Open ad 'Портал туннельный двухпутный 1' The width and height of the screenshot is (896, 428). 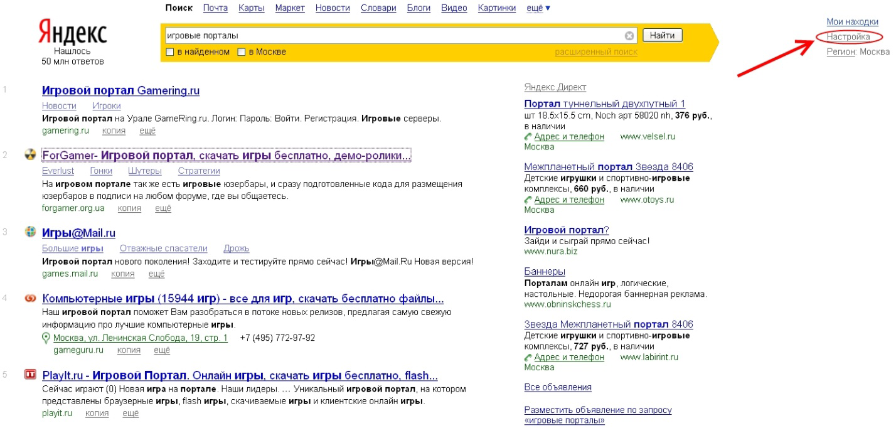(605, 104)
